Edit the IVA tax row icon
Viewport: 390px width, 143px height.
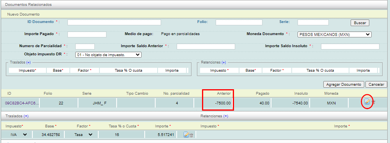(186, 135)
